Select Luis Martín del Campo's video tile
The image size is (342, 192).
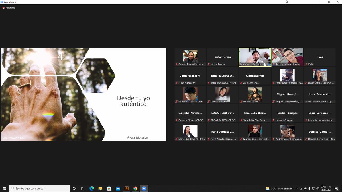(255, 57)
